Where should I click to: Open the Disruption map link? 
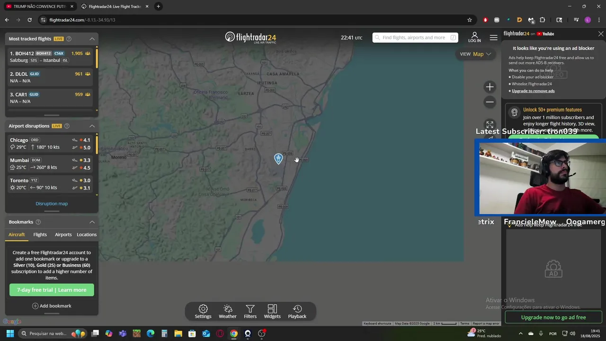[x=52, y=204]
